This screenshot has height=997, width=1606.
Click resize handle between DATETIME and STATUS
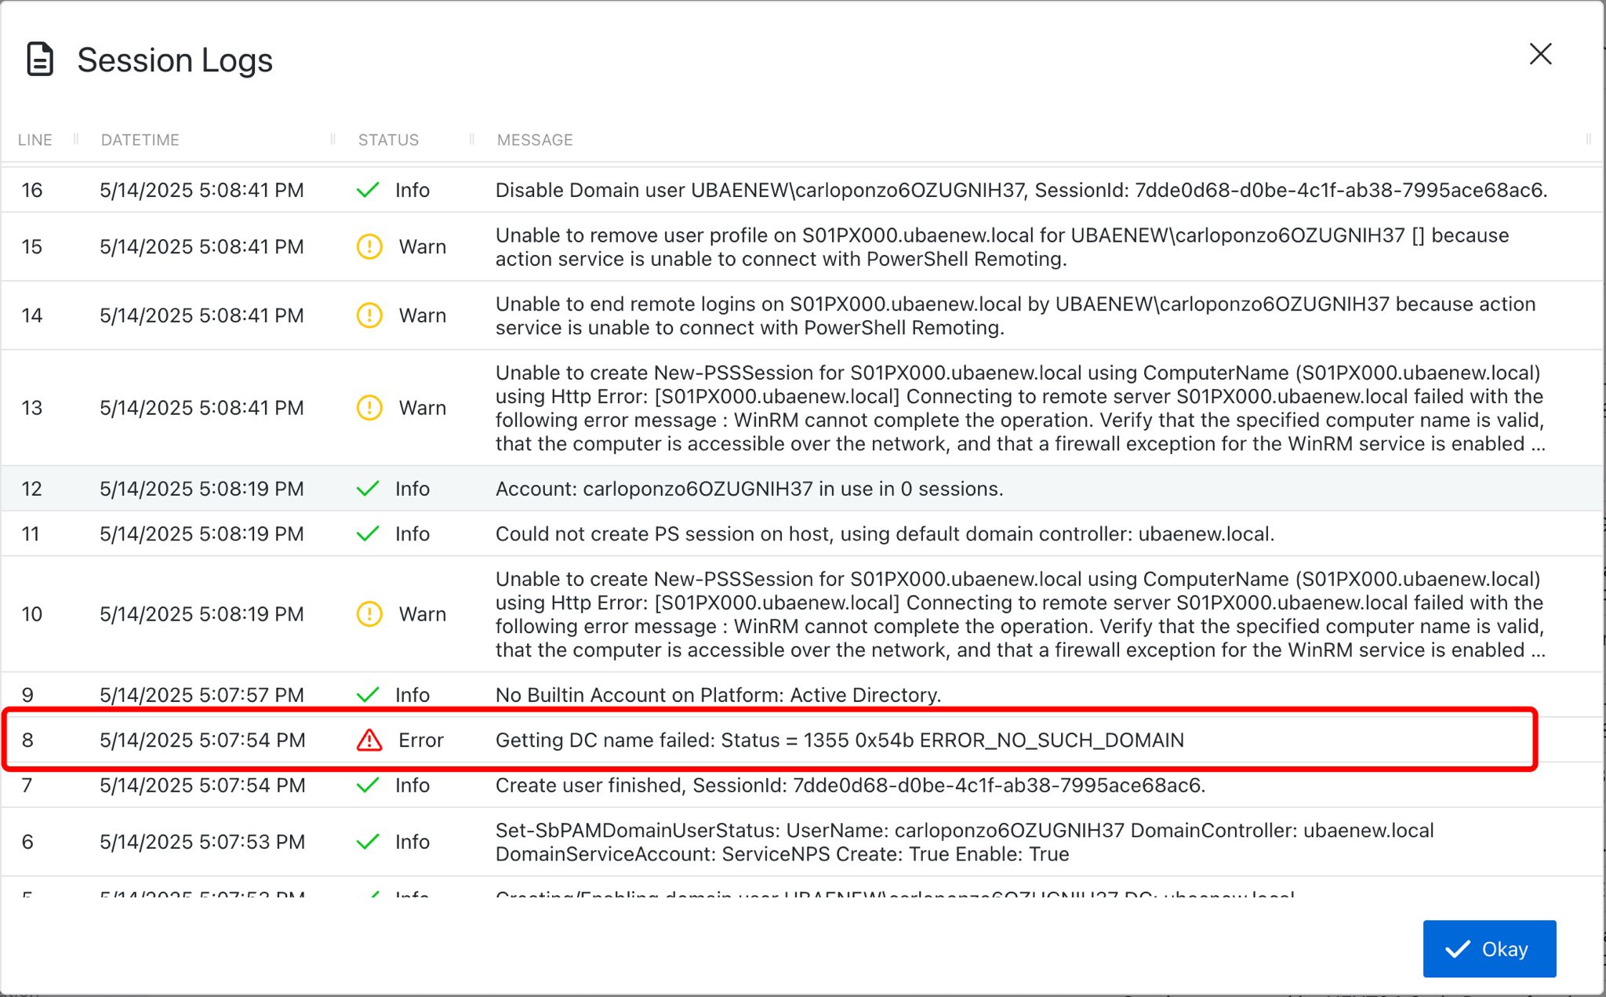point(333,140)
